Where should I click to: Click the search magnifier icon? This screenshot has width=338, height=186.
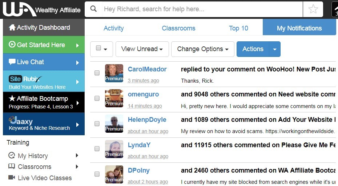93,9
